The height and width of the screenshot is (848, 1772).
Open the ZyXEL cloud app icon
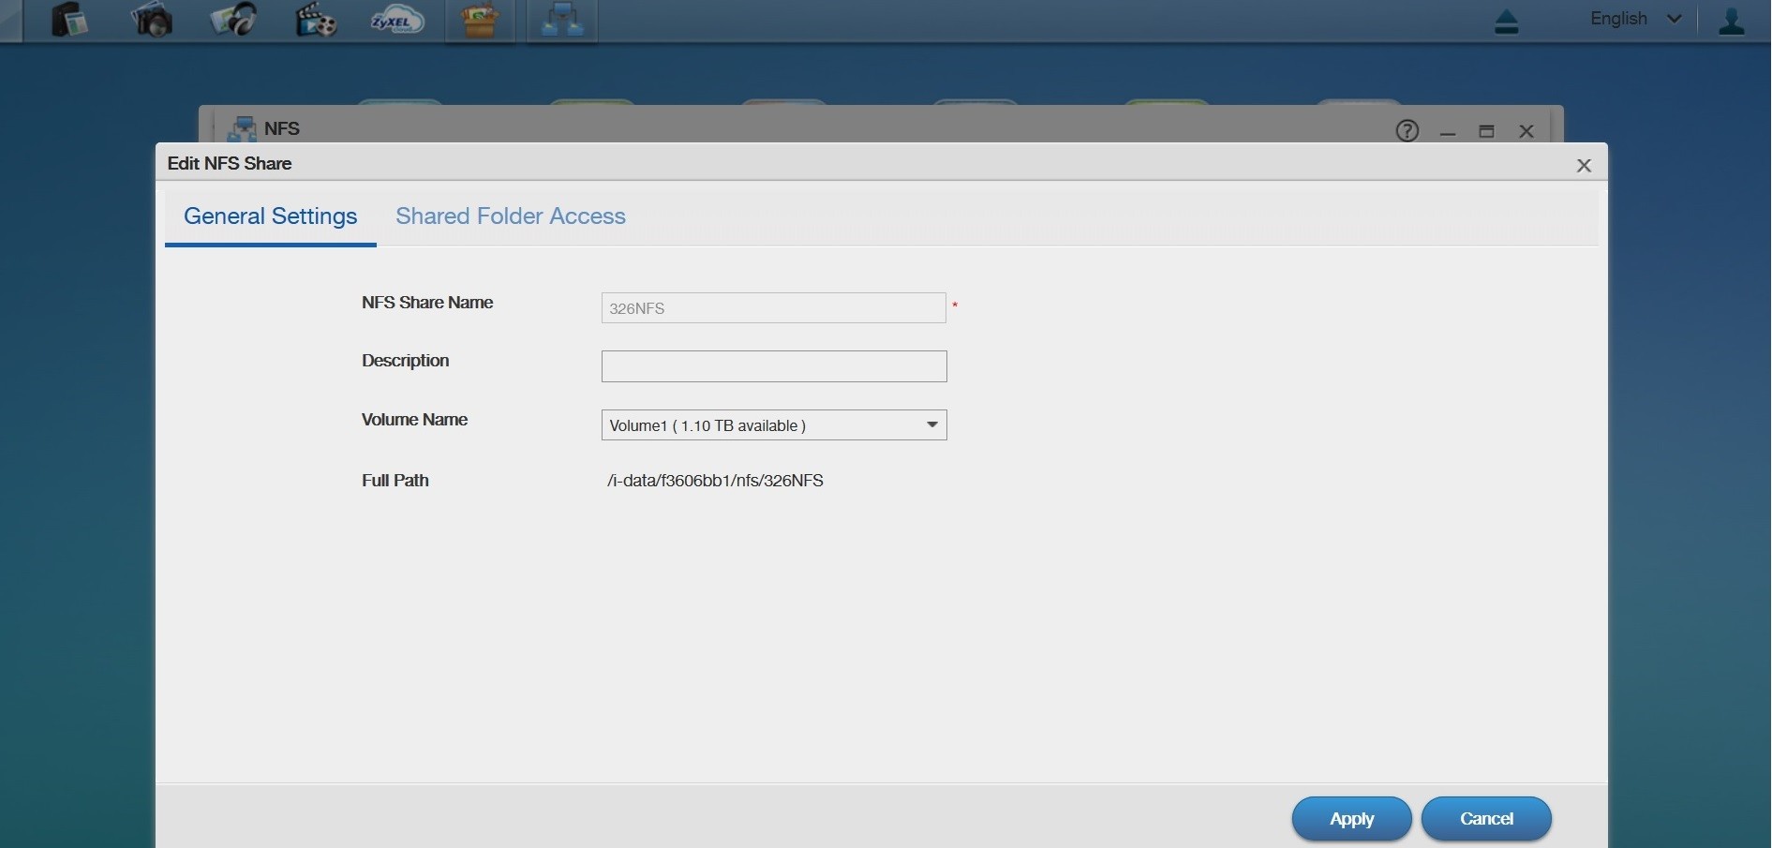[x=397, y=20]
